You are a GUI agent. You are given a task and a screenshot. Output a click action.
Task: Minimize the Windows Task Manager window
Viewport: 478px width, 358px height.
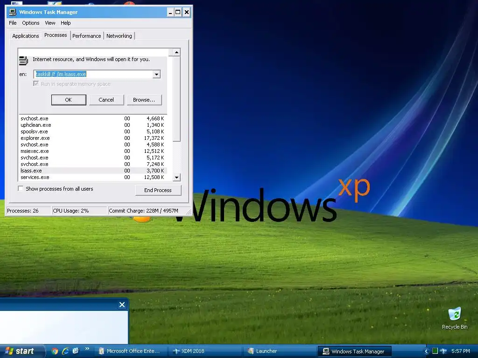(170, 12)
